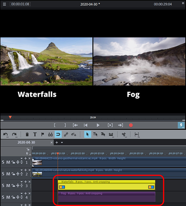The width and height of the screenshot is (186, 206).
Task: Open the movie tab list dropdown arrow
Action: pos(62,143)
